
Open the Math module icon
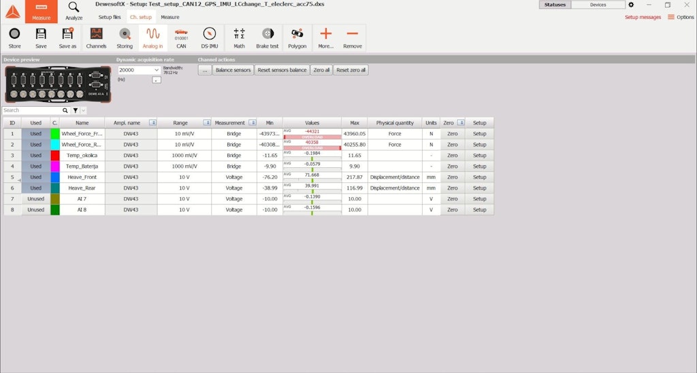pyautogui.click(x=239, y=34)
